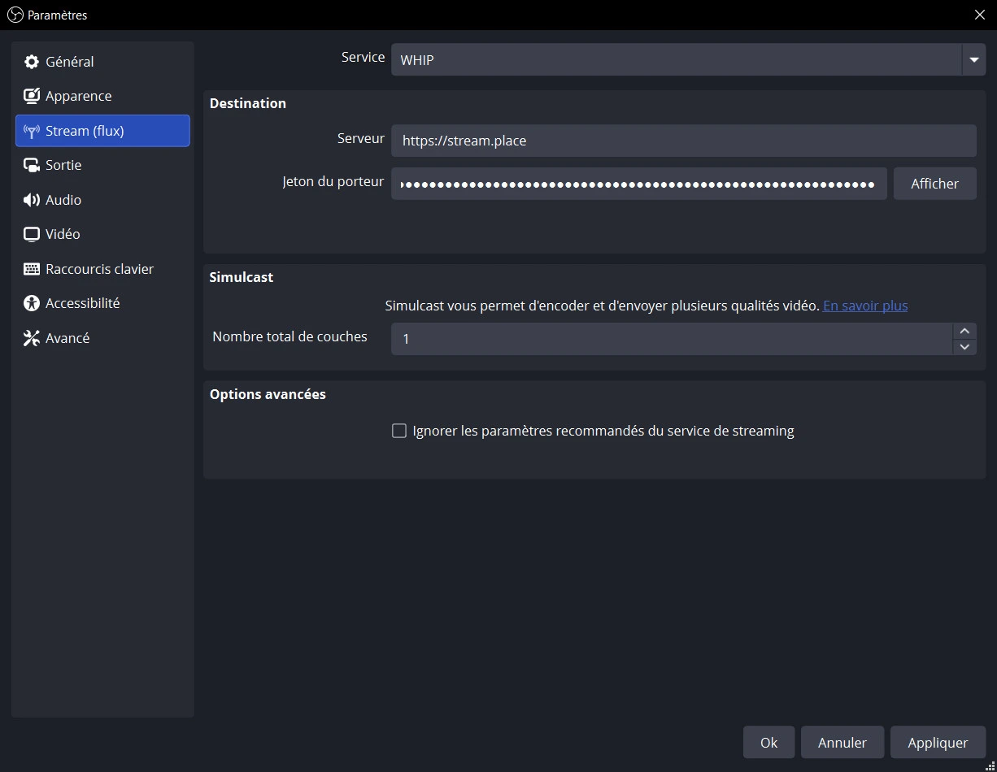Open the Service dropdown arrow
This screenshot has width=997, height=772.
point(973,60)
